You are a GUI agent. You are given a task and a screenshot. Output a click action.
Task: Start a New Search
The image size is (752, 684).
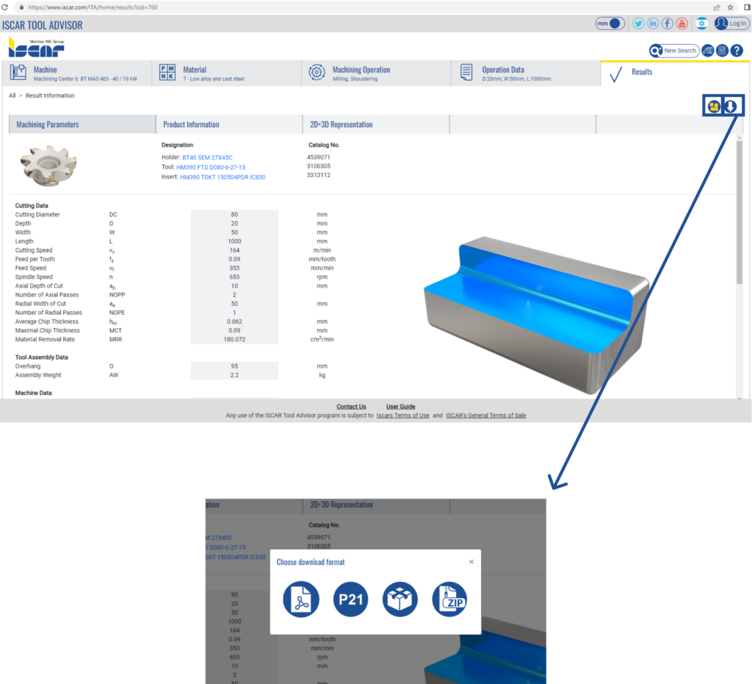click(x=674, y=51)
